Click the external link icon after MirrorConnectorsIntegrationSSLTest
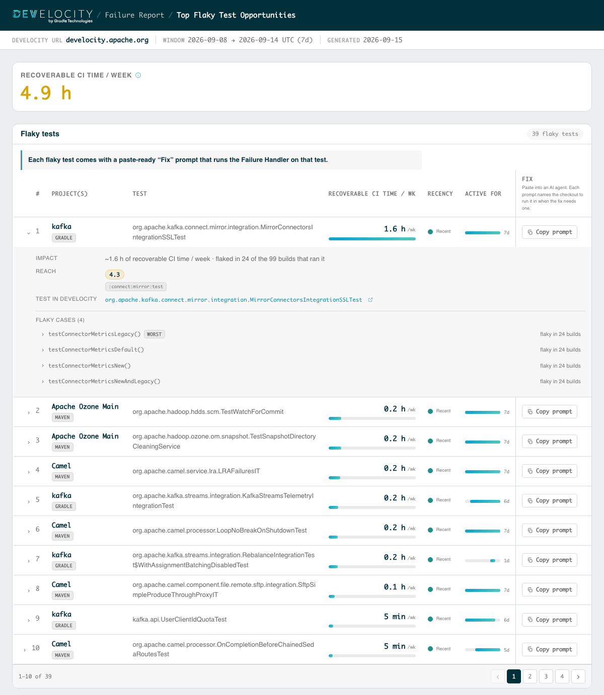The width and height of the screenshot is (604, 695). 370,300
